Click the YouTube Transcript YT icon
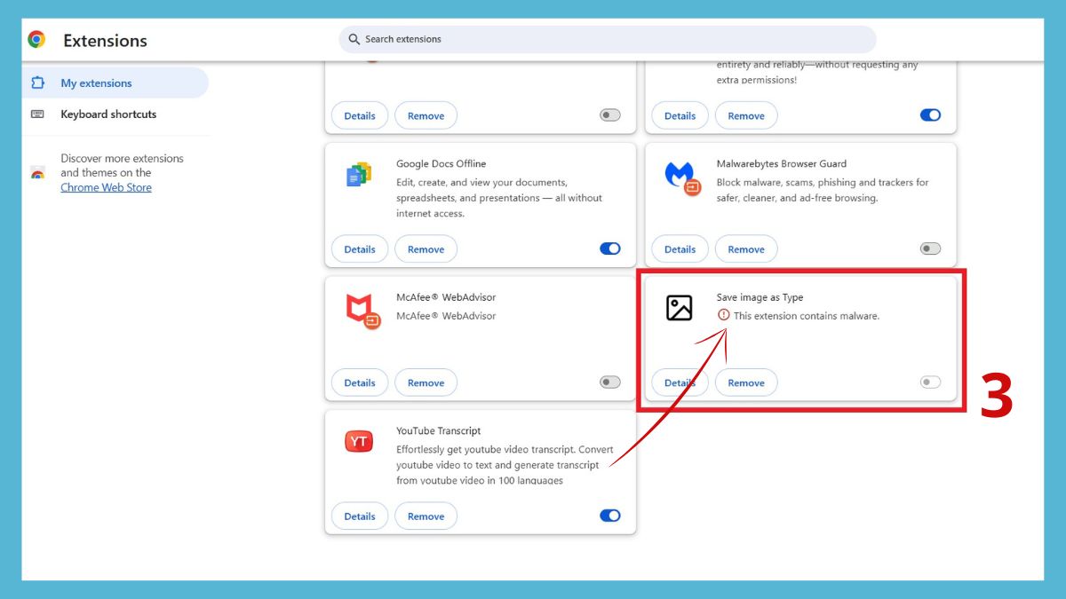This screenshot has height=599, width=1066. (359, 441)
